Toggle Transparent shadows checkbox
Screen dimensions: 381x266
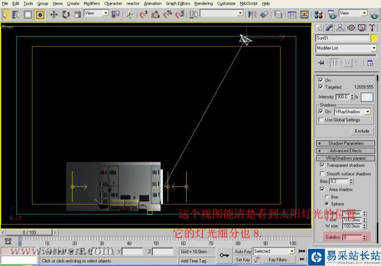(x=322, y=165)
